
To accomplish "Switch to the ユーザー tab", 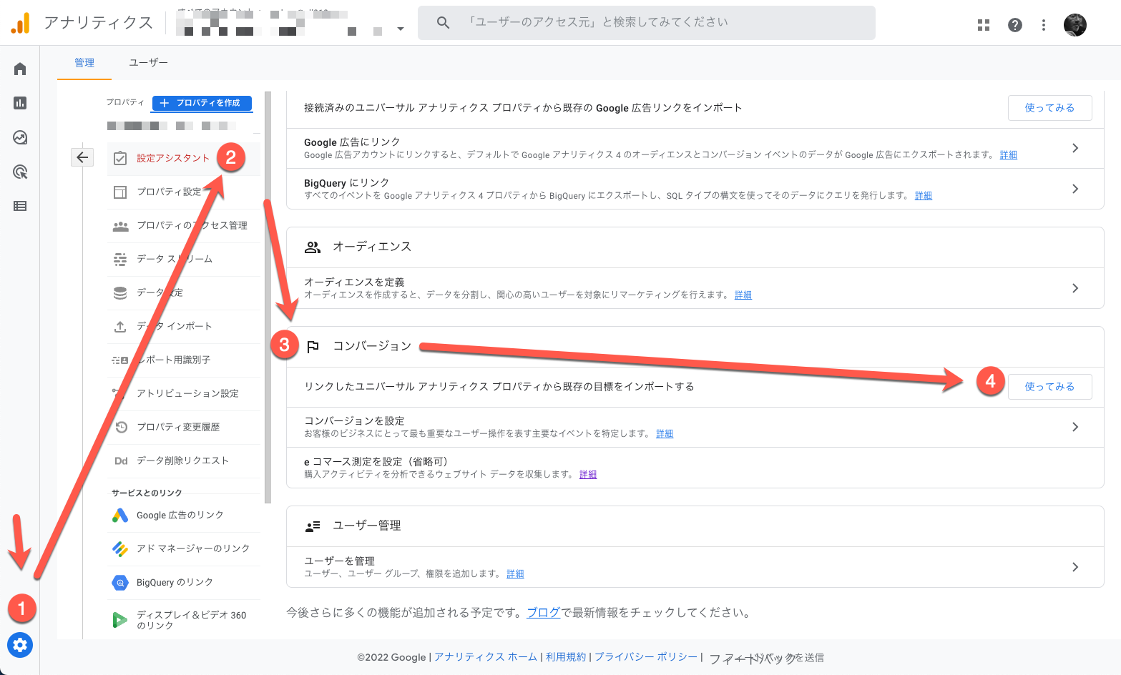I will click(148, 63).
